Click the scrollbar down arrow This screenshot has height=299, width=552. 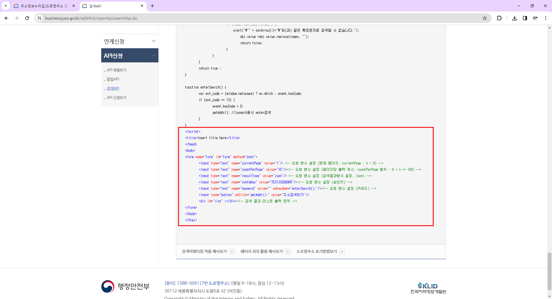(549, 296)
